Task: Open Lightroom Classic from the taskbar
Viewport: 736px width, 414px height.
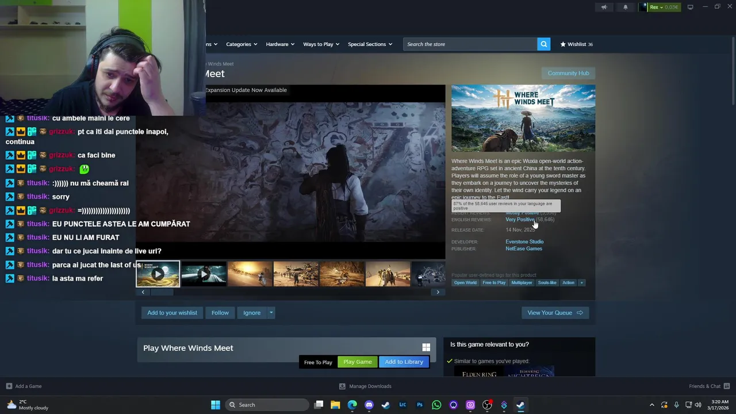Action: (402, 405)
